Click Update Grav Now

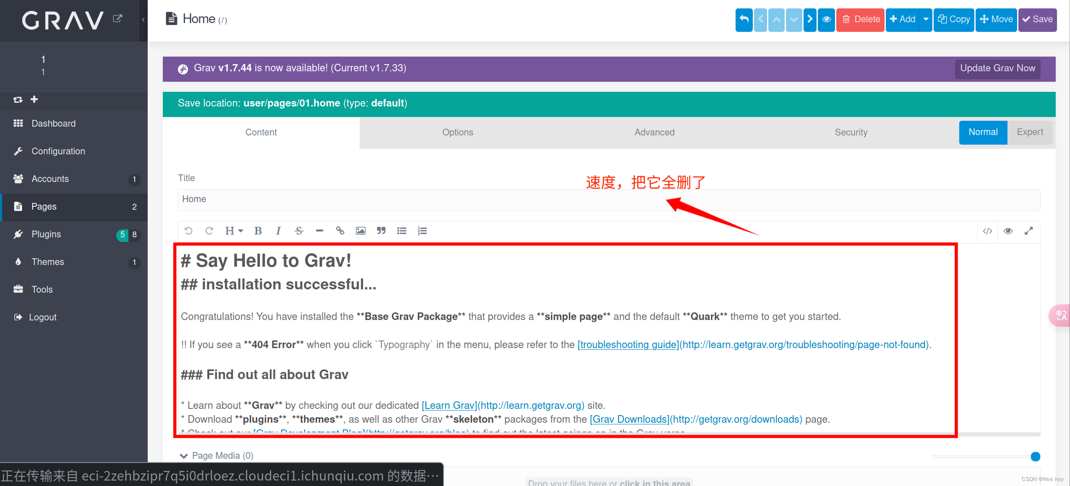[x=997, y=68]
